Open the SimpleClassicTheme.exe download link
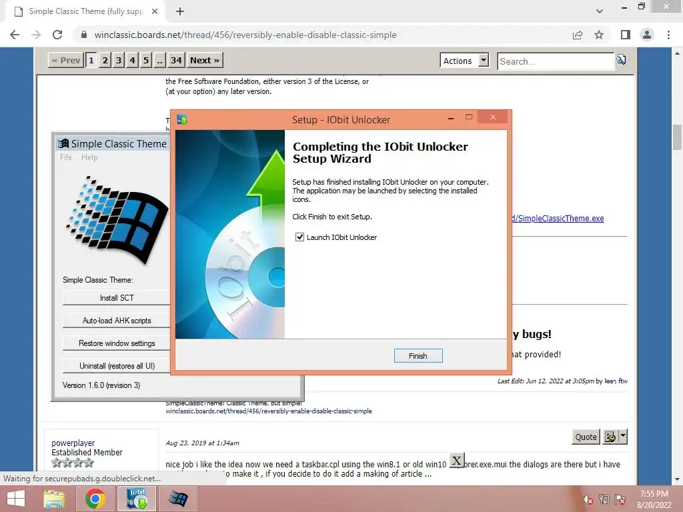This screenshot has width=683, height=512. [558, 218]
